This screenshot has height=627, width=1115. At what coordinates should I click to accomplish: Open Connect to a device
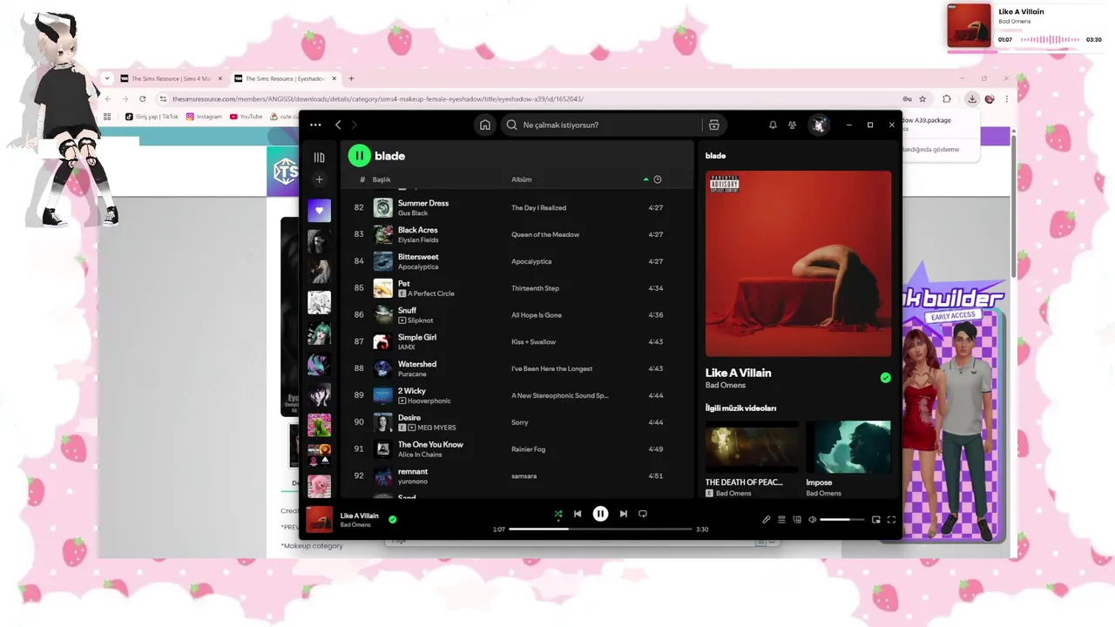pyautogui.click(x=797, y=520)
